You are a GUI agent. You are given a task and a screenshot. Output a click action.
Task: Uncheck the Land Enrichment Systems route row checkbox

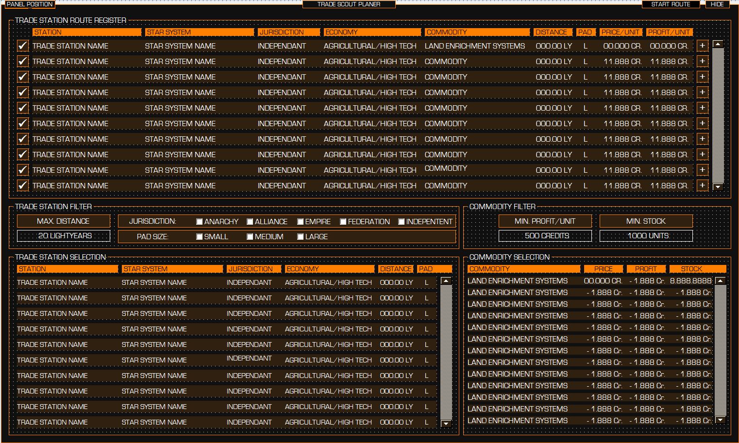(x=22, y=46)
